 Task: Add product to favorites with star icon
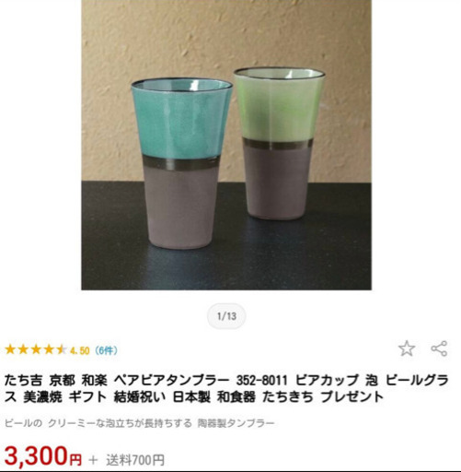pyautogui.click(x=407, y=348)
